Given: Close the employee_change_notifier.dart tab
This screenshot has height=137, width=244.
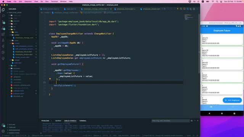Looking at the screenshot, I should point(111,9).
